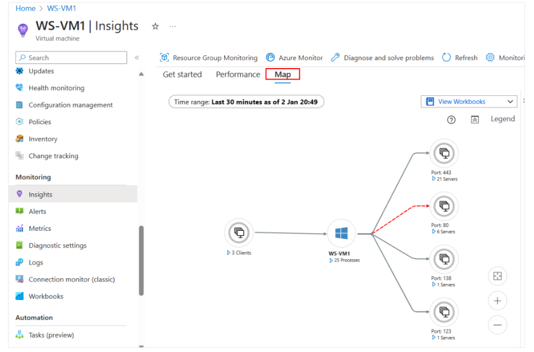Open the View Workbooks dropdown
Viewport: 534px width, 352px height.
click(x=469, y=102)
